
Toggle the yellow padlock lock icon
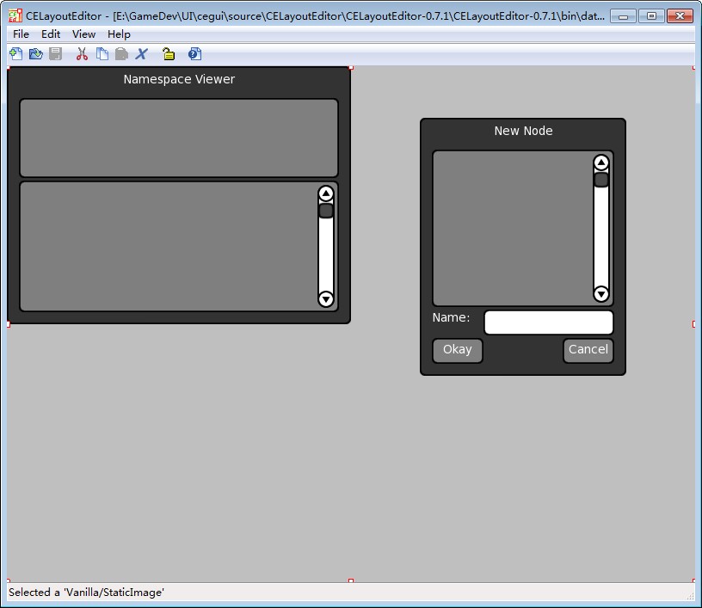(169, 54)
